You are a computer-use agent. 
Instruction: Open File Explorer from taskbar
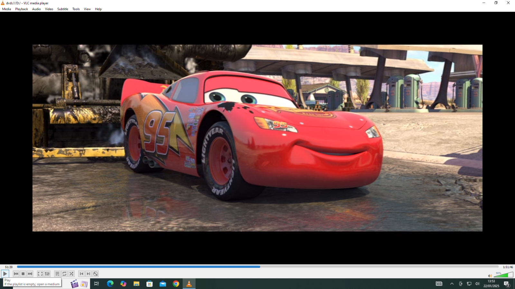click(x=136, y=284)
